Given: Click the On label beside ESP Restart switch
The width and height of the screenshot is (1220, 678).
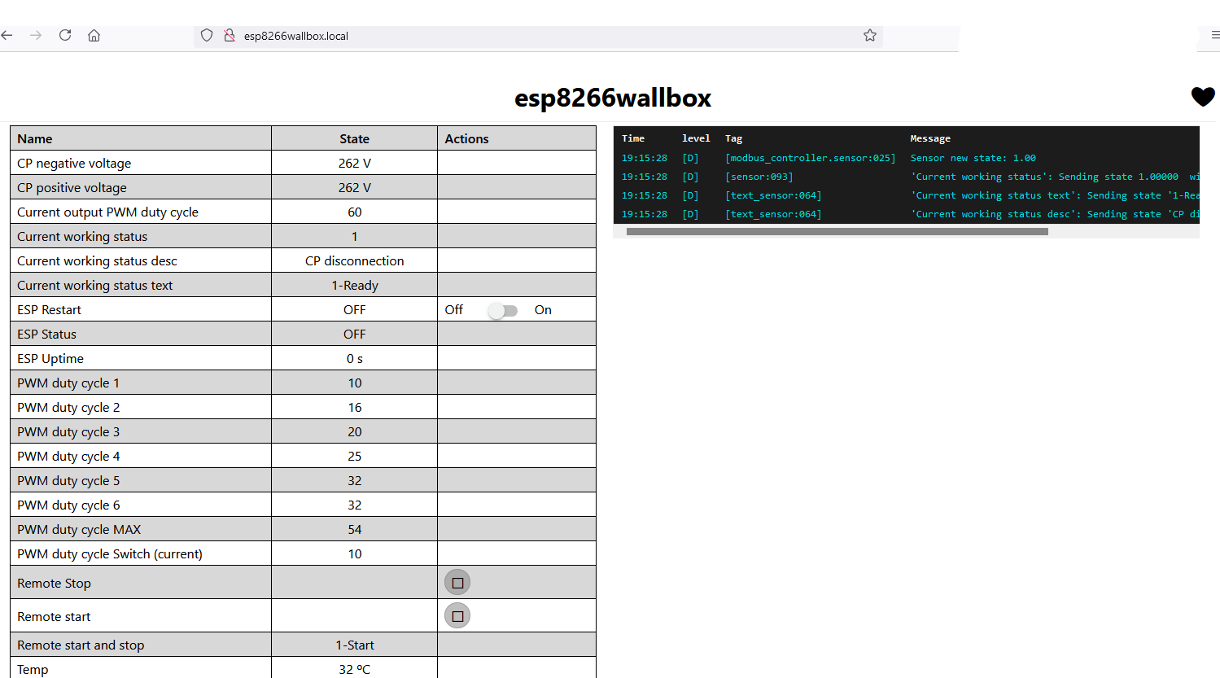Looking at the screenshot, I should coord(543,309).
